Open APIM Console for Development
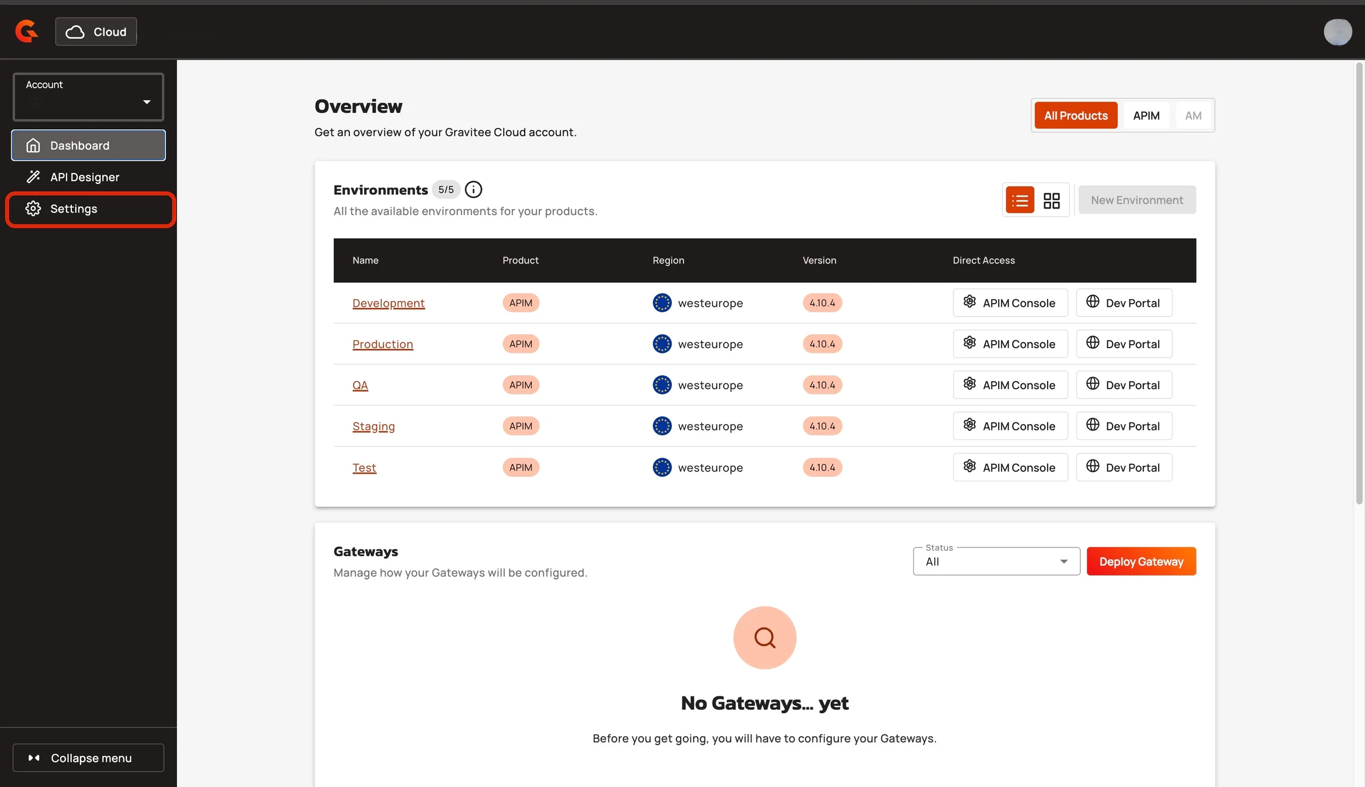The image size is (1365, 787). point(1010,303)
